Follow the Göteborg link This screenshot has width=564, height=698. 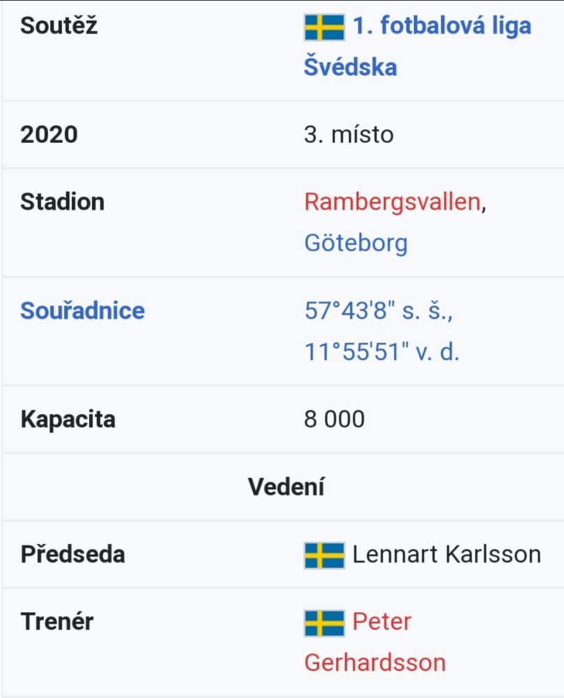[x=356, y=244]
